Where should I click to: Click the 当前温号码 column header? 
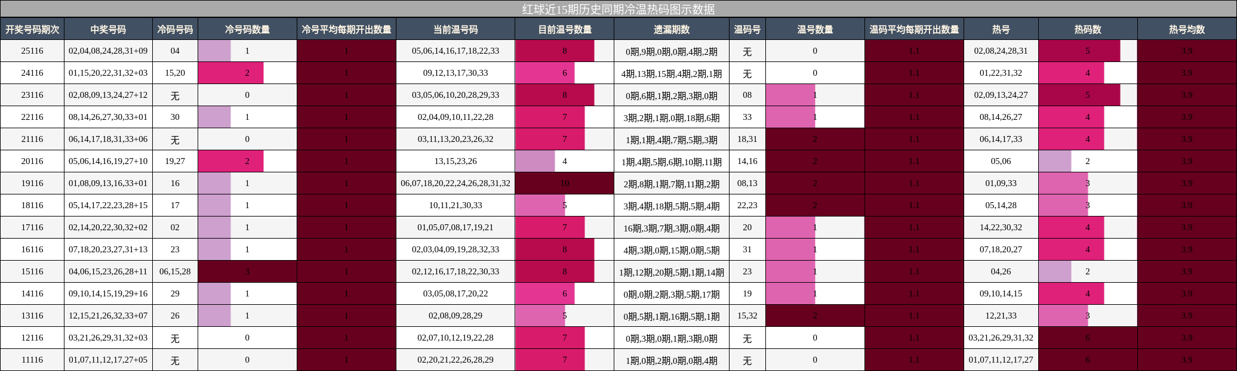point(456,29)
